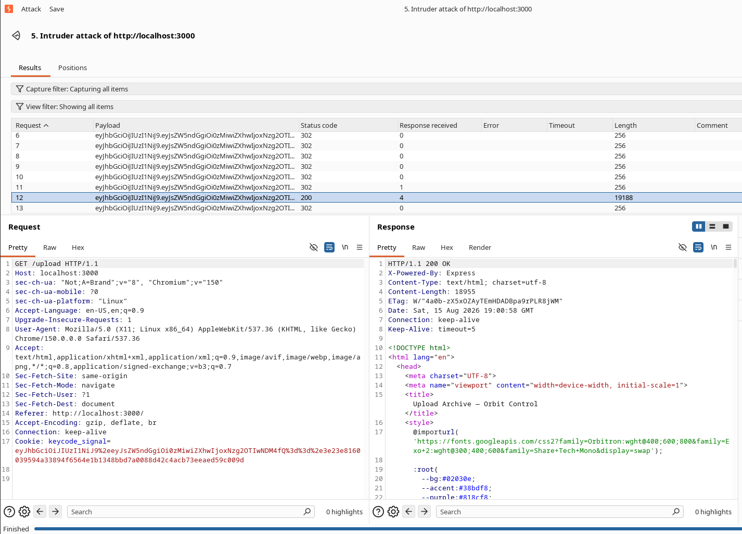The image size is (742, 534).
Task: Switch to the Results tab
Action: [x=30, y=68]
